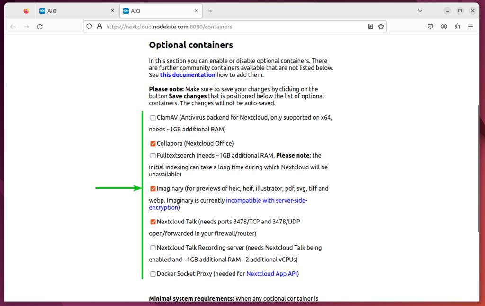Screen dimensions: 485x306
Task: Open the extensions puzzle-piece icon
Action: pos(457,27)
